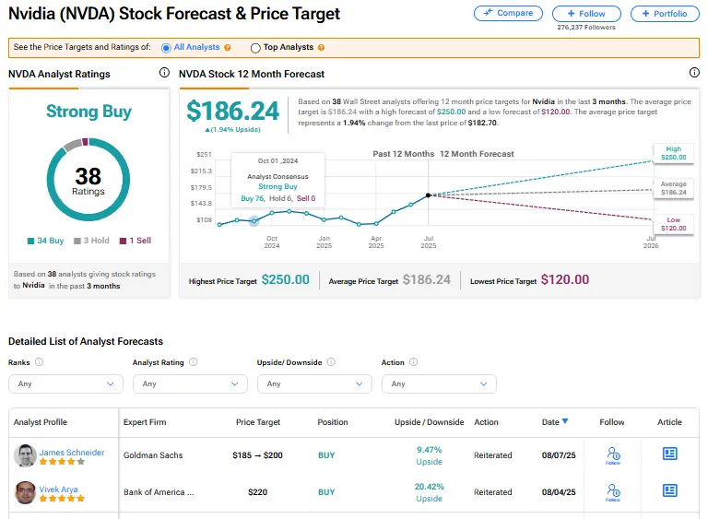
Task: Click info icon next to NVDA Analyst Ratings
Action: tap(164, 73)
